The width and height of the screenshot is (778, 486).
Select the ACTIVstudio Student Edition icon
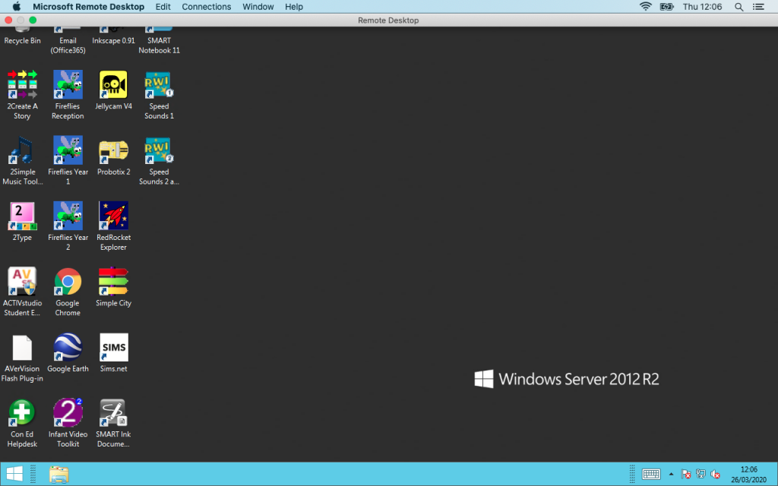22,292
